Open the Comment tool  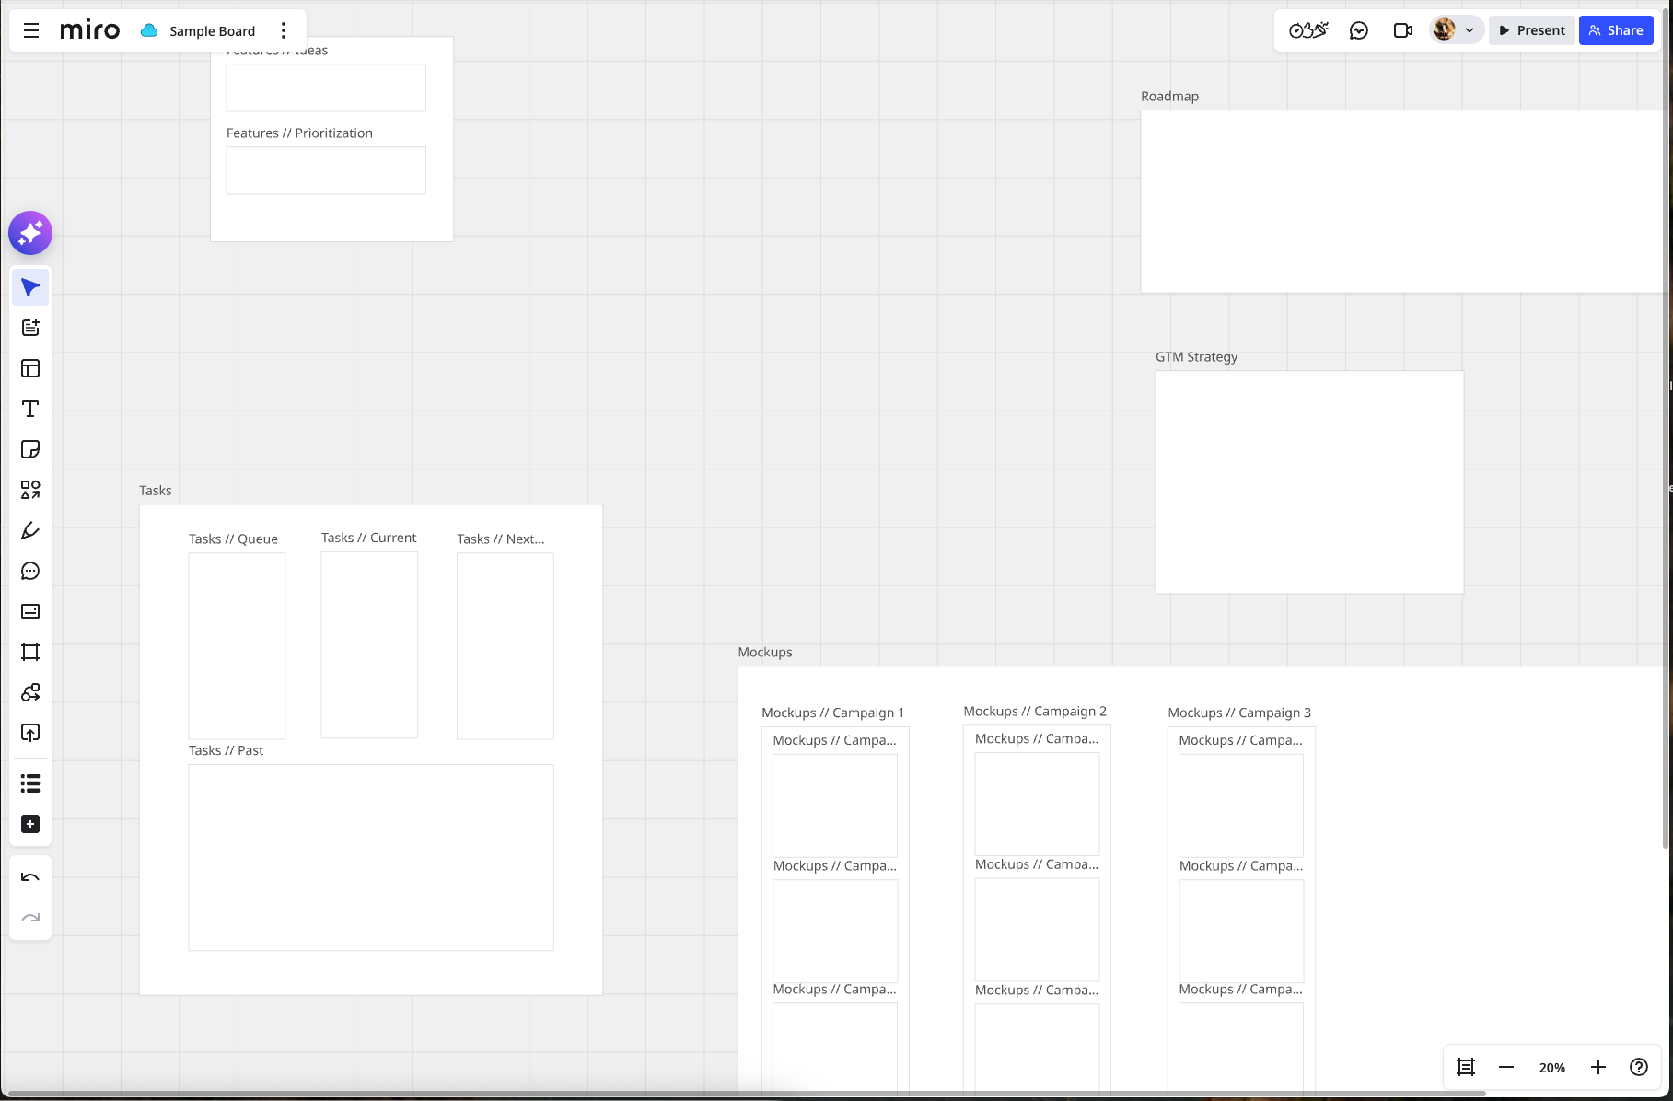point(30,571)
